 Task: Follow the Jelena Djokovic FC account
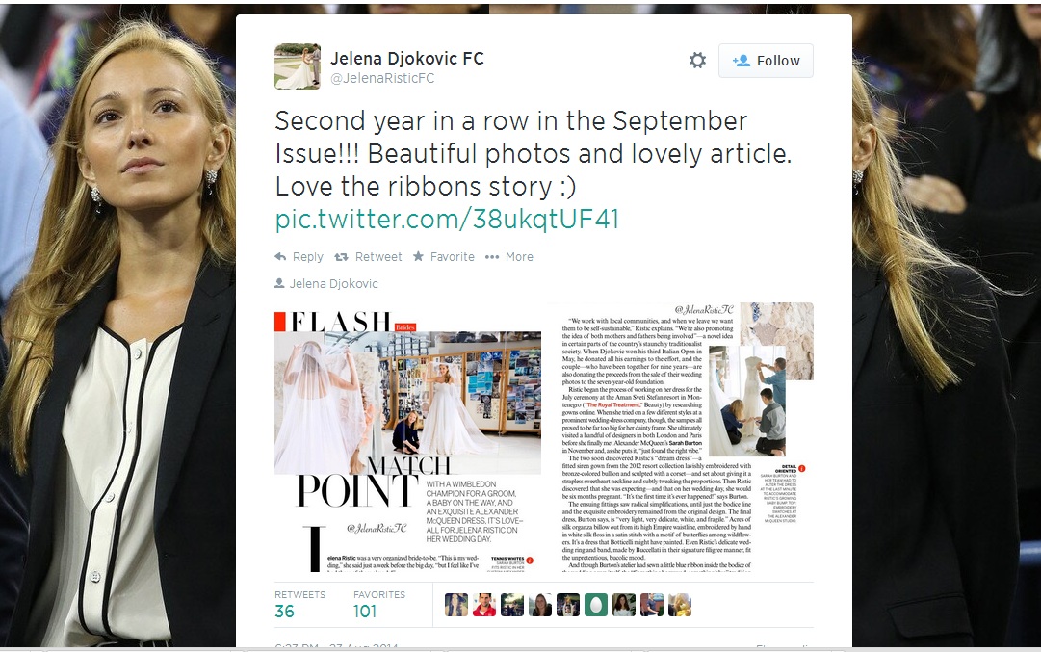pos(766,61)
